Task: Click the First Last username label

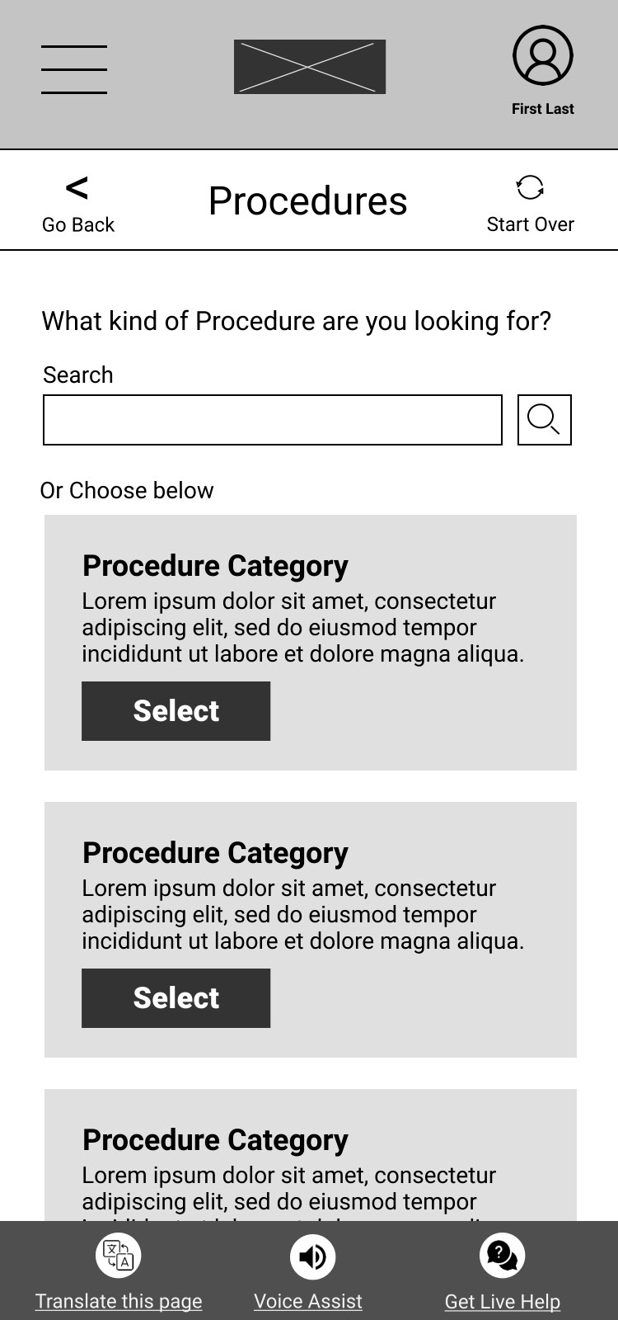Action: point(542,109)
